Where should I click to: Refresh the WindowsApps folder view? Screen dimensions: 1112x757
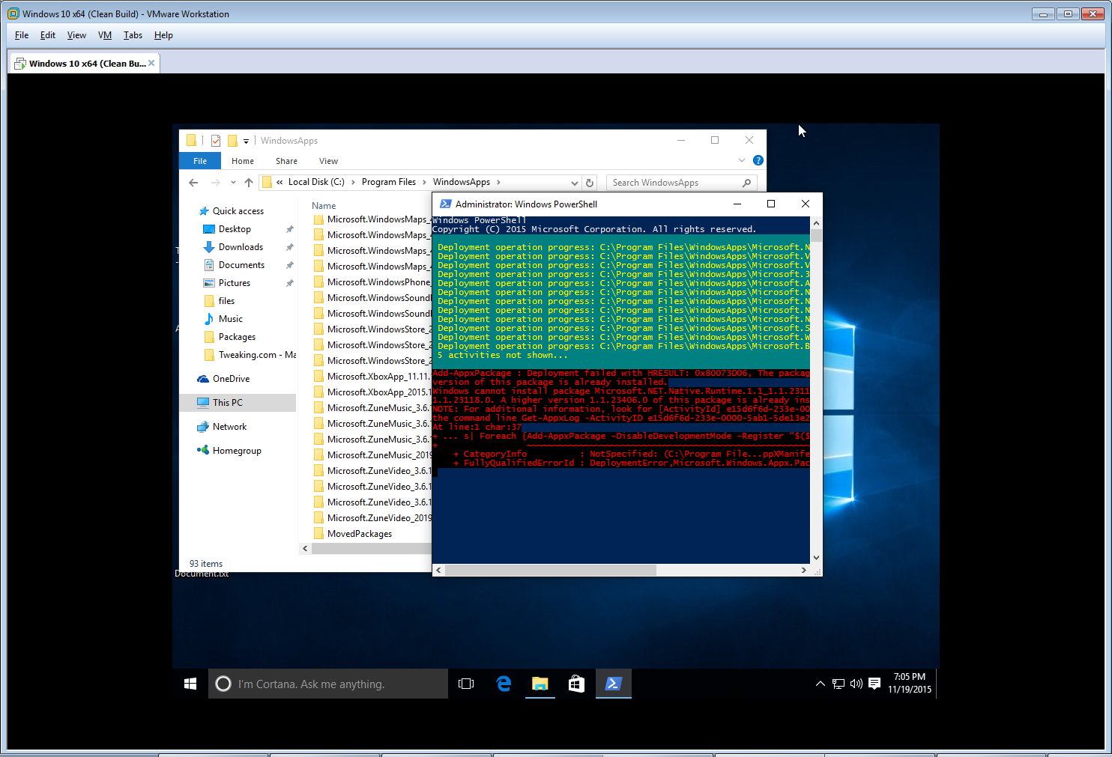tap(590, 183)
